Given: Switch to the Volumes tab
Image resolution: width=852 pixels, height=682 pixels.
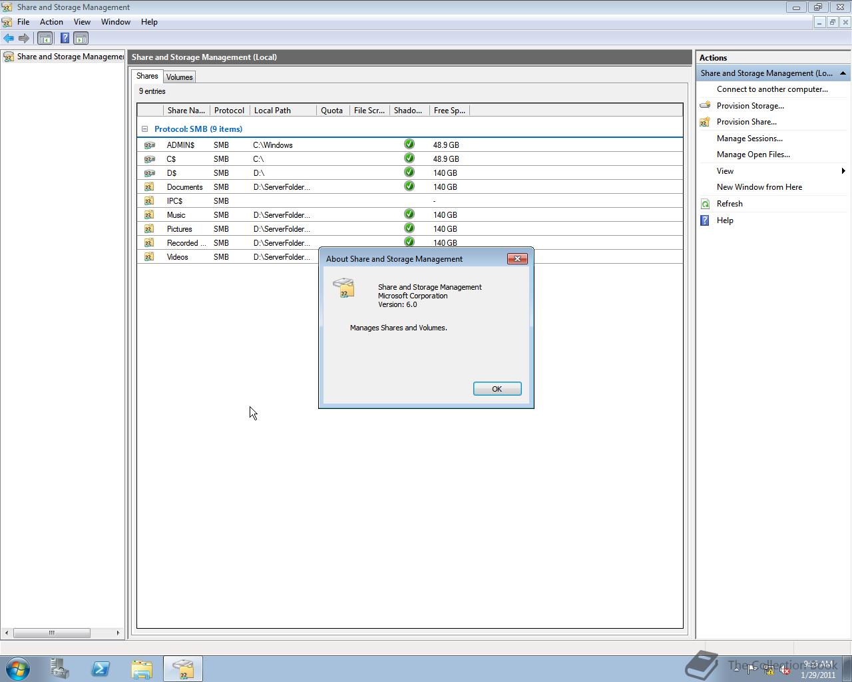Looking at the screenshot, I should [179, 77].
